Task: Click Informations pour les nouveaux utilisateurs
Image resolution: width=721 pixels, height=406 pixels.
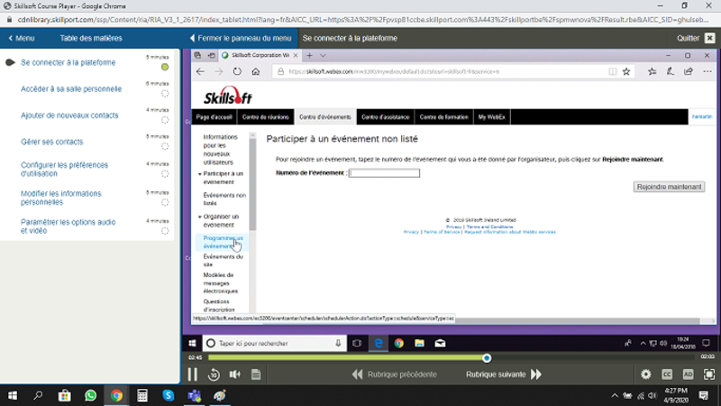Action: (x=221, y=150)
